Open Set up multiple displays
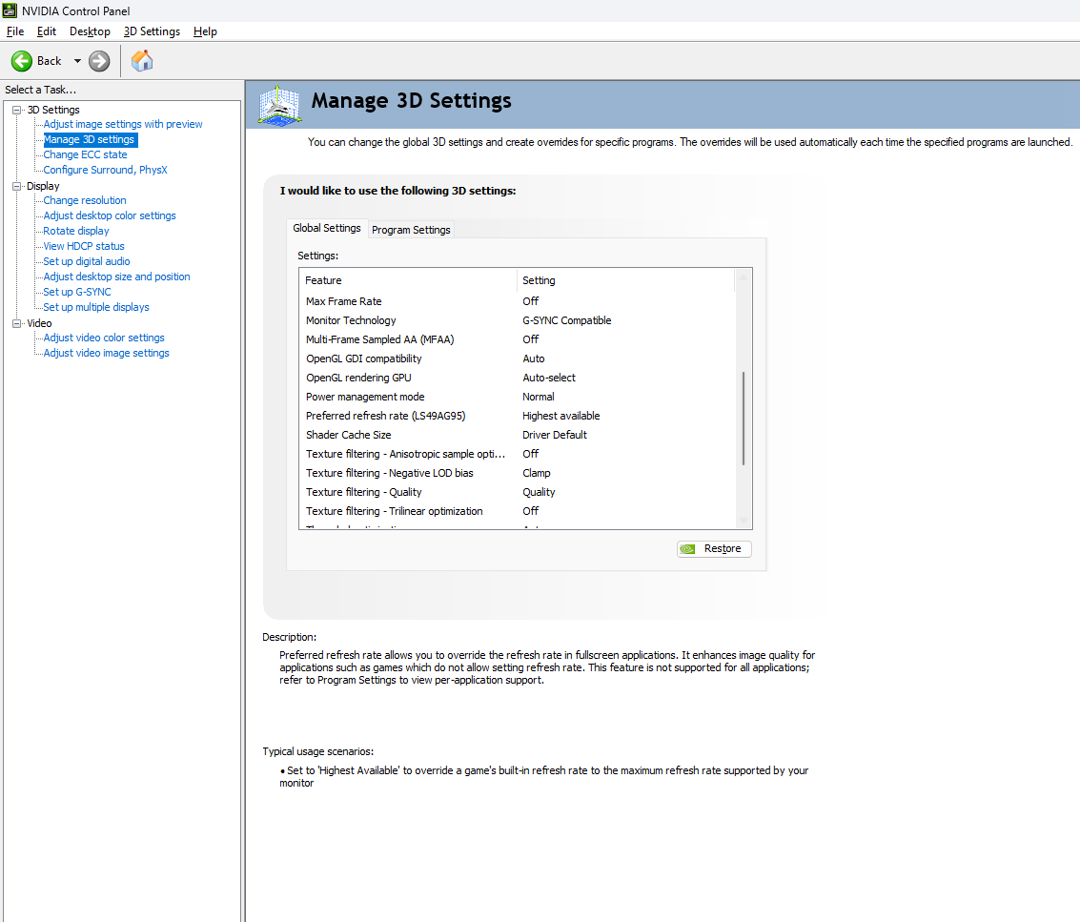Image resolution: width=1080 pixels, height=922 pixels. pyautogui.click(x=95, y=307)
